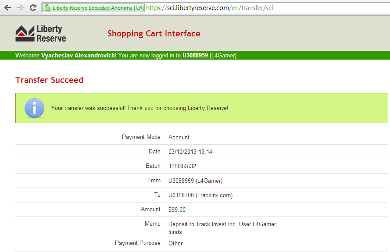Click the name Vyacheslav Alexandrovich in welcome bar

[78, 55]
